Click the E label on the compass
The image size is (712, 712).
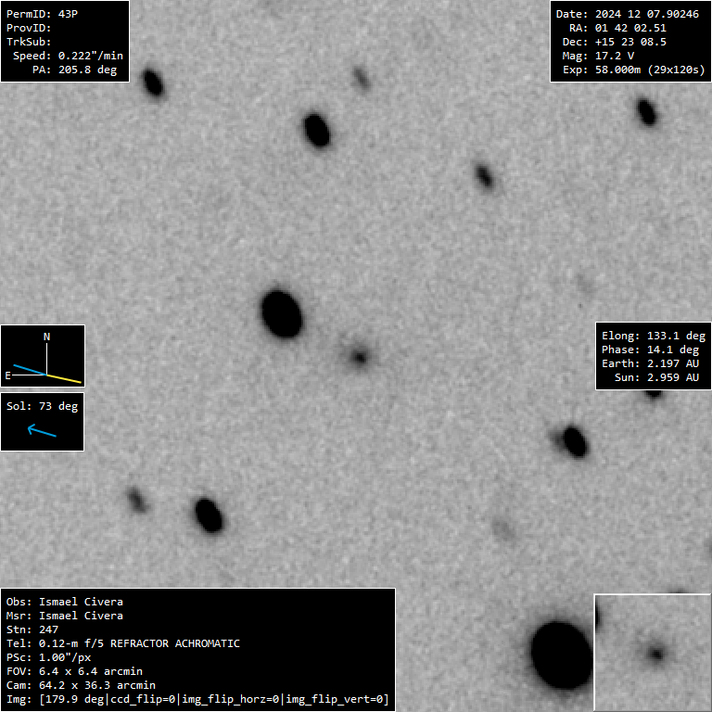coord(7,375)
